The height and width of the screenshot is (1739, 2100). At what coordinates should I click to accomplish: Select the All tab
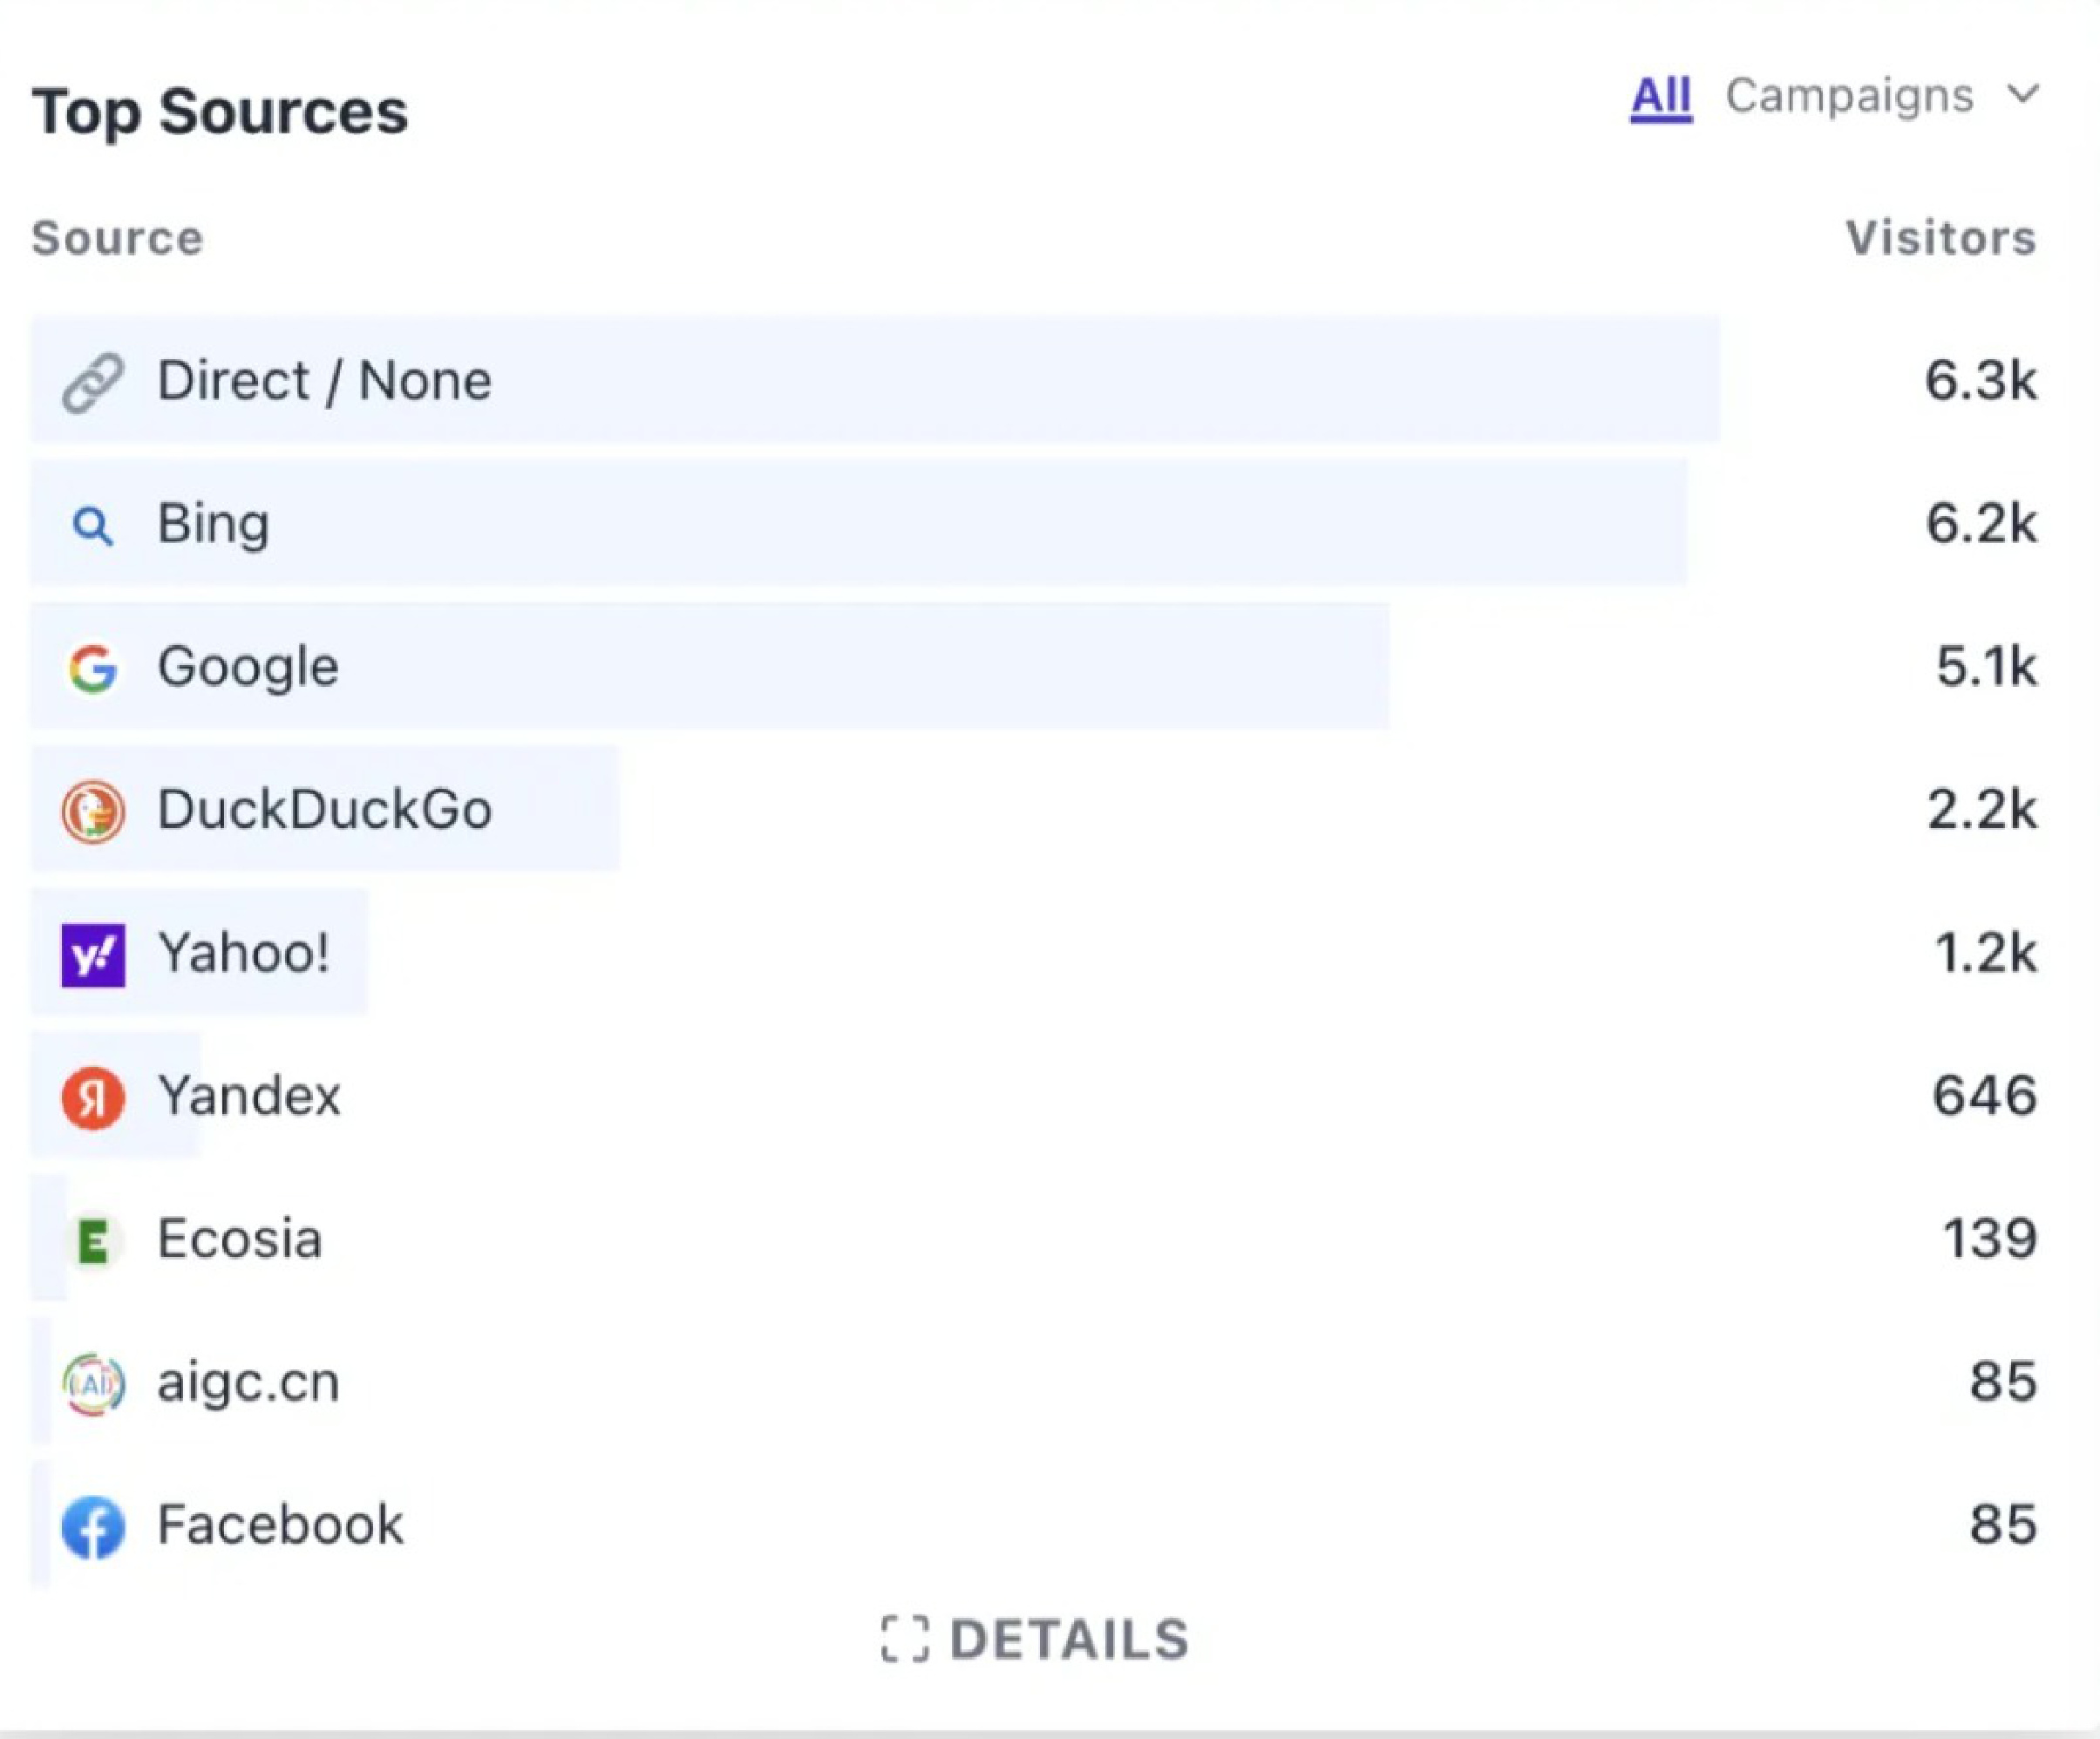1660,97
